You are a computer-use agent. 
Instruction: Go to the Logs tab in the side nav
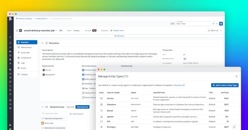[x=23, y=63]
